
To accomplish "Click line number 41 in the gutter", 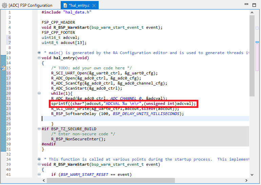I will tap(8, 175).
